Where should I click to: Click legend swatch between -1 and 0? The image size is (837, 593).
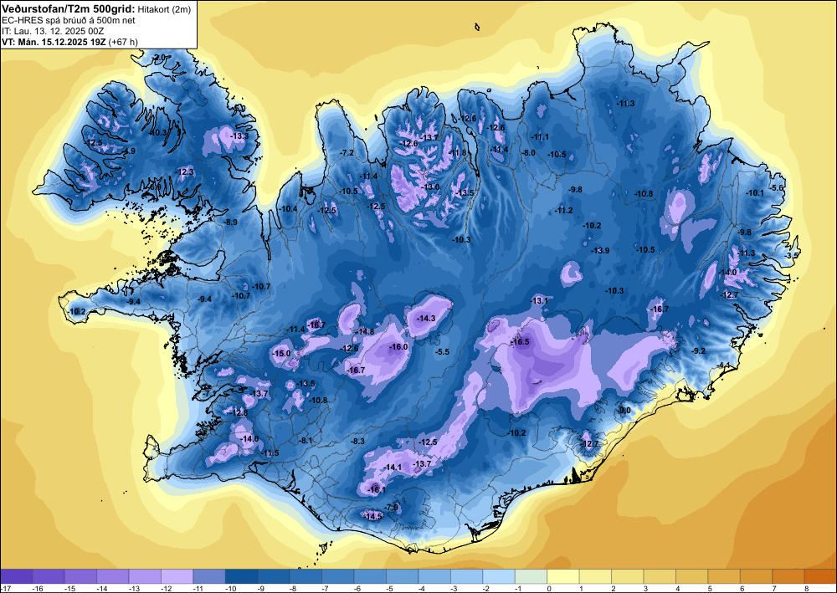click(x=531, y=575)
